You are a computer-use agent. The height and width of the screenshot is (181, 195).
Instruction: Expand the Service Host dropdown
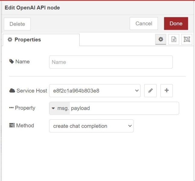[x=94, y=91]
